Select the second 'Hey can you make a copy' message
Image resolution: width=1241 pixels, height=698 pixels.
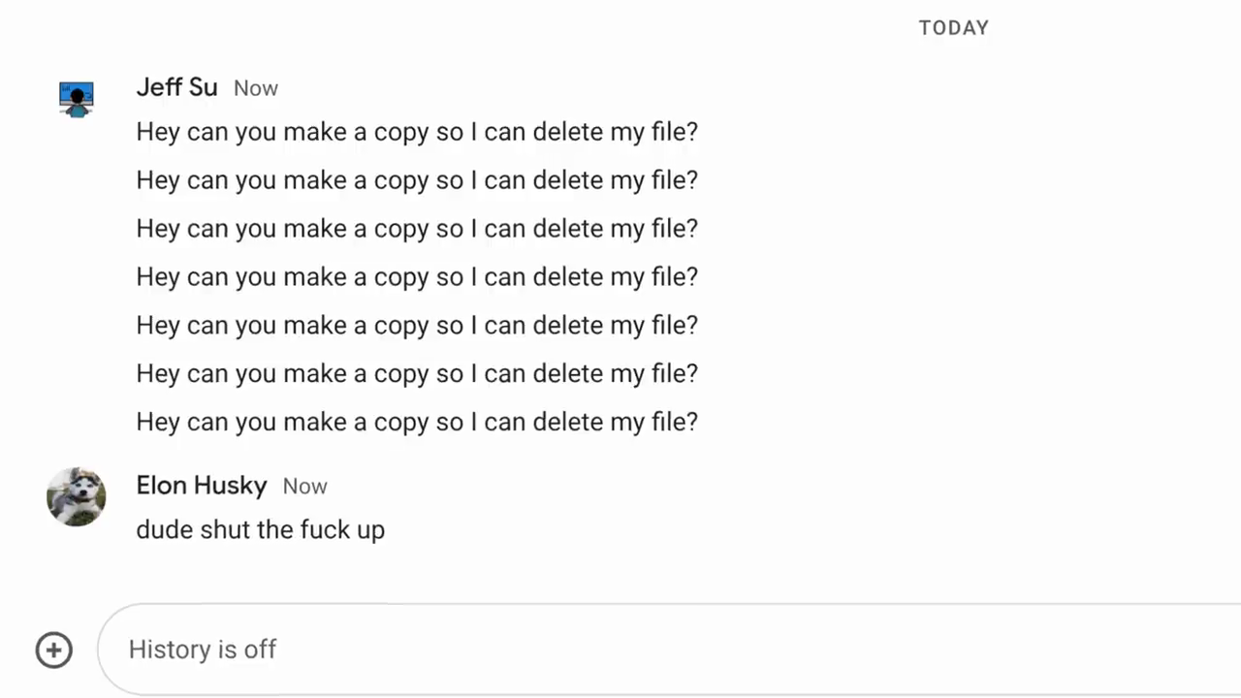point(417,180)
